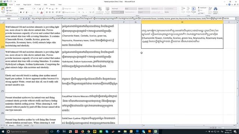Open the Sort & Filter menu
This screenshot has height=134, width=239.
[x=210, y=10]
